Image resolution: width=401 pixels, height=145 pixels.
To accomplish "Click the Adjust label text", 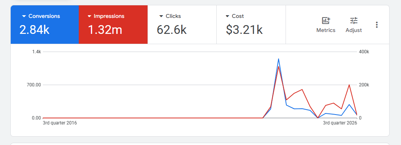I will [354, 30].
